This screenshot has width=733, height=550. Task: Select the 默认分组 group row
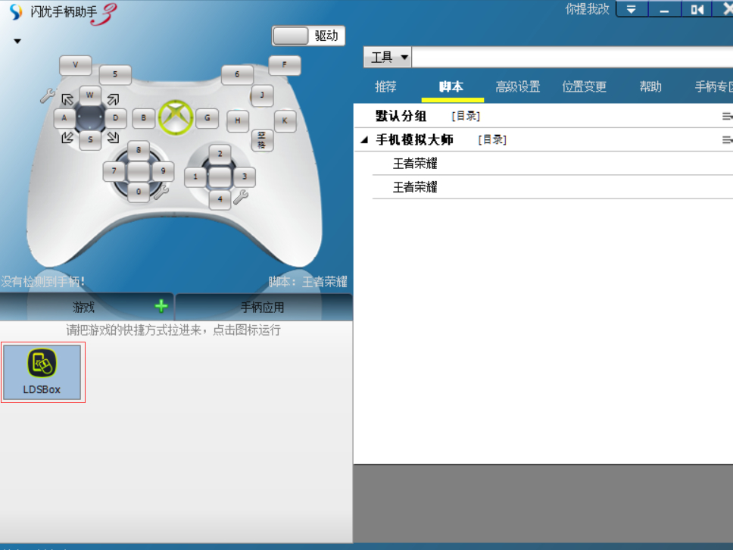[543, 116]
